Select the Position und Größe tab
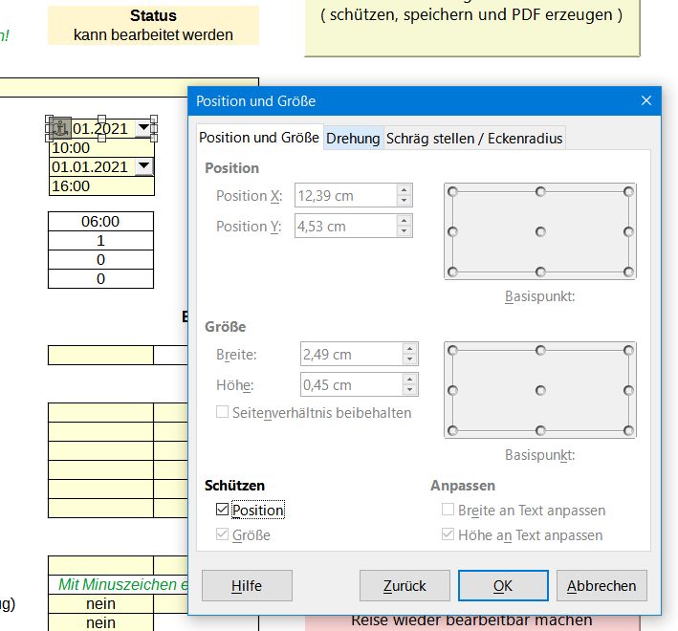This screenshot has height=631, width=678. coord(259,138)
